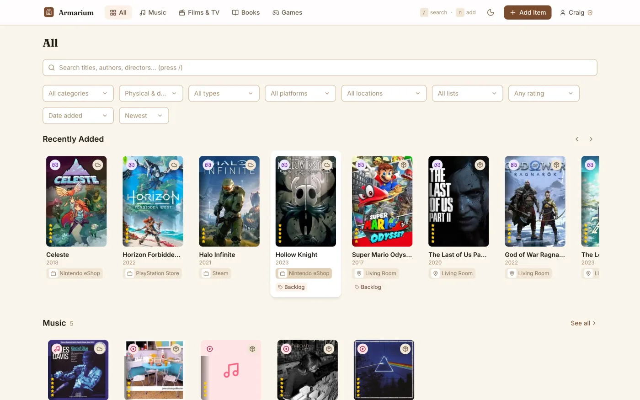
Task: Open the Games tab
Action: (287, 12)
